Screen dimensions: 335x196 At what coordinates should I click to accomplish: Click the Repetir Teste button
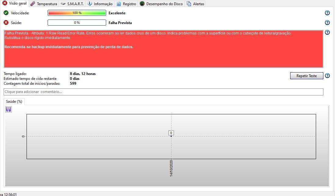click(306, 76)
